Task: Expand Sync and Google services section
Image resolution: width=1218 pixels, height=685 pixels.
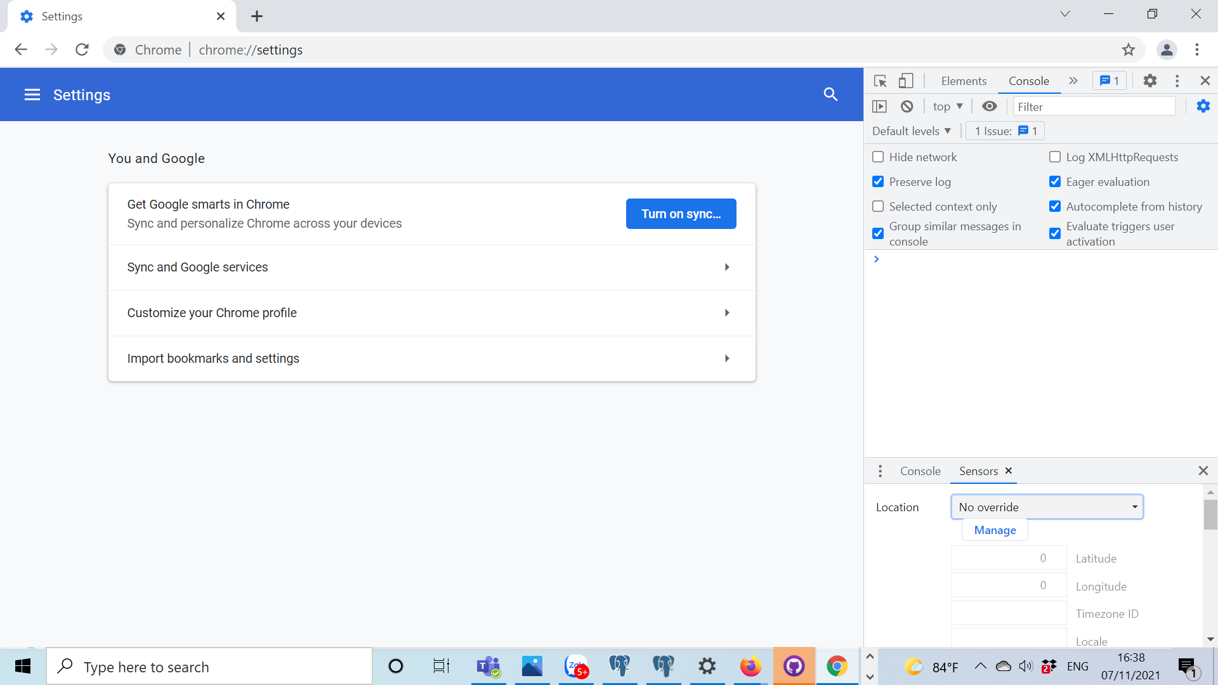Action: (431, 268)
